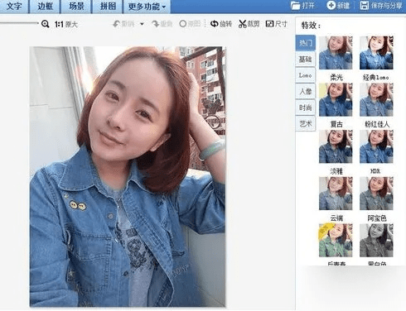The width and height of the screenshot is (406, 311).
Task: Click the 打开 open folder icon
Action: tap(295, 6)
